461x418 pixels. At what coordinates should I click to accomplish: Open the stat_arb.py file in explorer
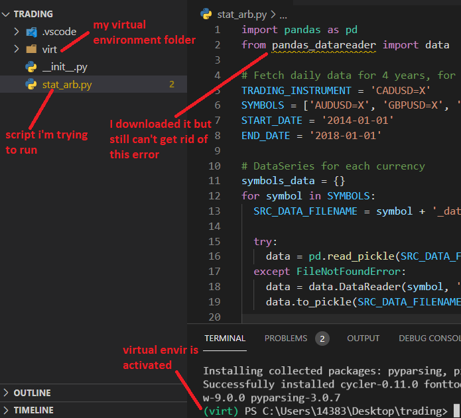pyautogui.click(x=67, y=84)
